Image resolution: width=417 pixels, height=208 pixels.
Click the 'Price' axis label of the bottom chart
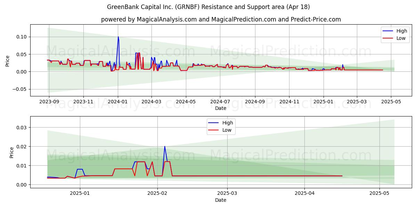point(12,153)
